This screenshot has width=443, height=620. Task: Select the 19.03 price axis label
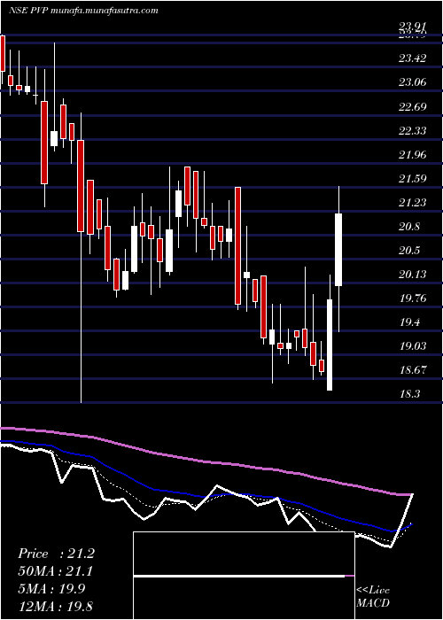click(x=412, y=346)
